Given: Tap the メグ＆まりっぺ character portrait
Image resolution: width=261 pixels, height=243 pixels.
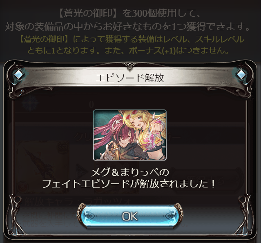Looking at the screenshot, I should tap(130, 135).
